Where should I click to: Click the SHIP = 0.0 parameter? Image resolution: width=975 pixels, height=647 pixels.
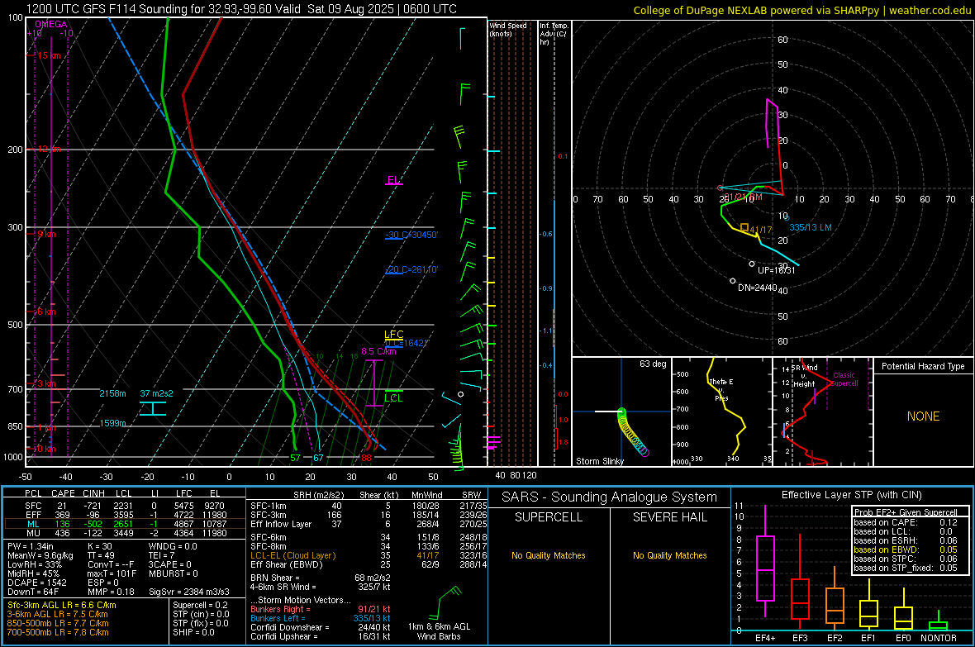tap(193, 633)
